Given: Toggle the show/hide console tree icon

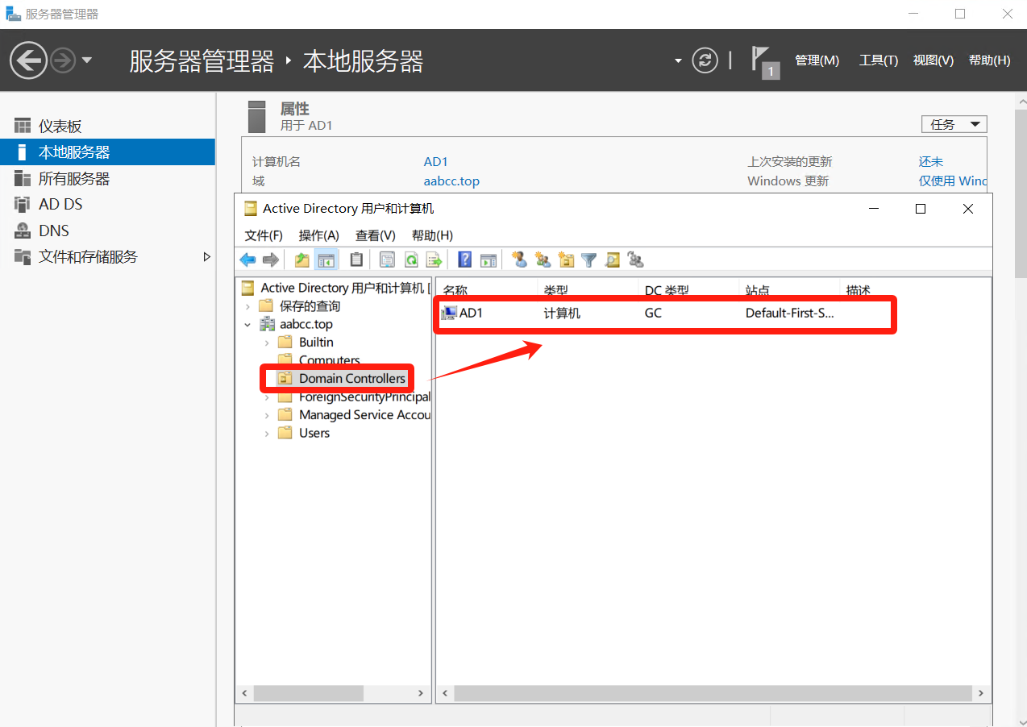Looking at the screenshot, I should coord(326,260).
